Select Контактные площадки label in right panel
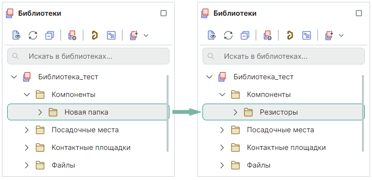372x180 pixels. 287,148
